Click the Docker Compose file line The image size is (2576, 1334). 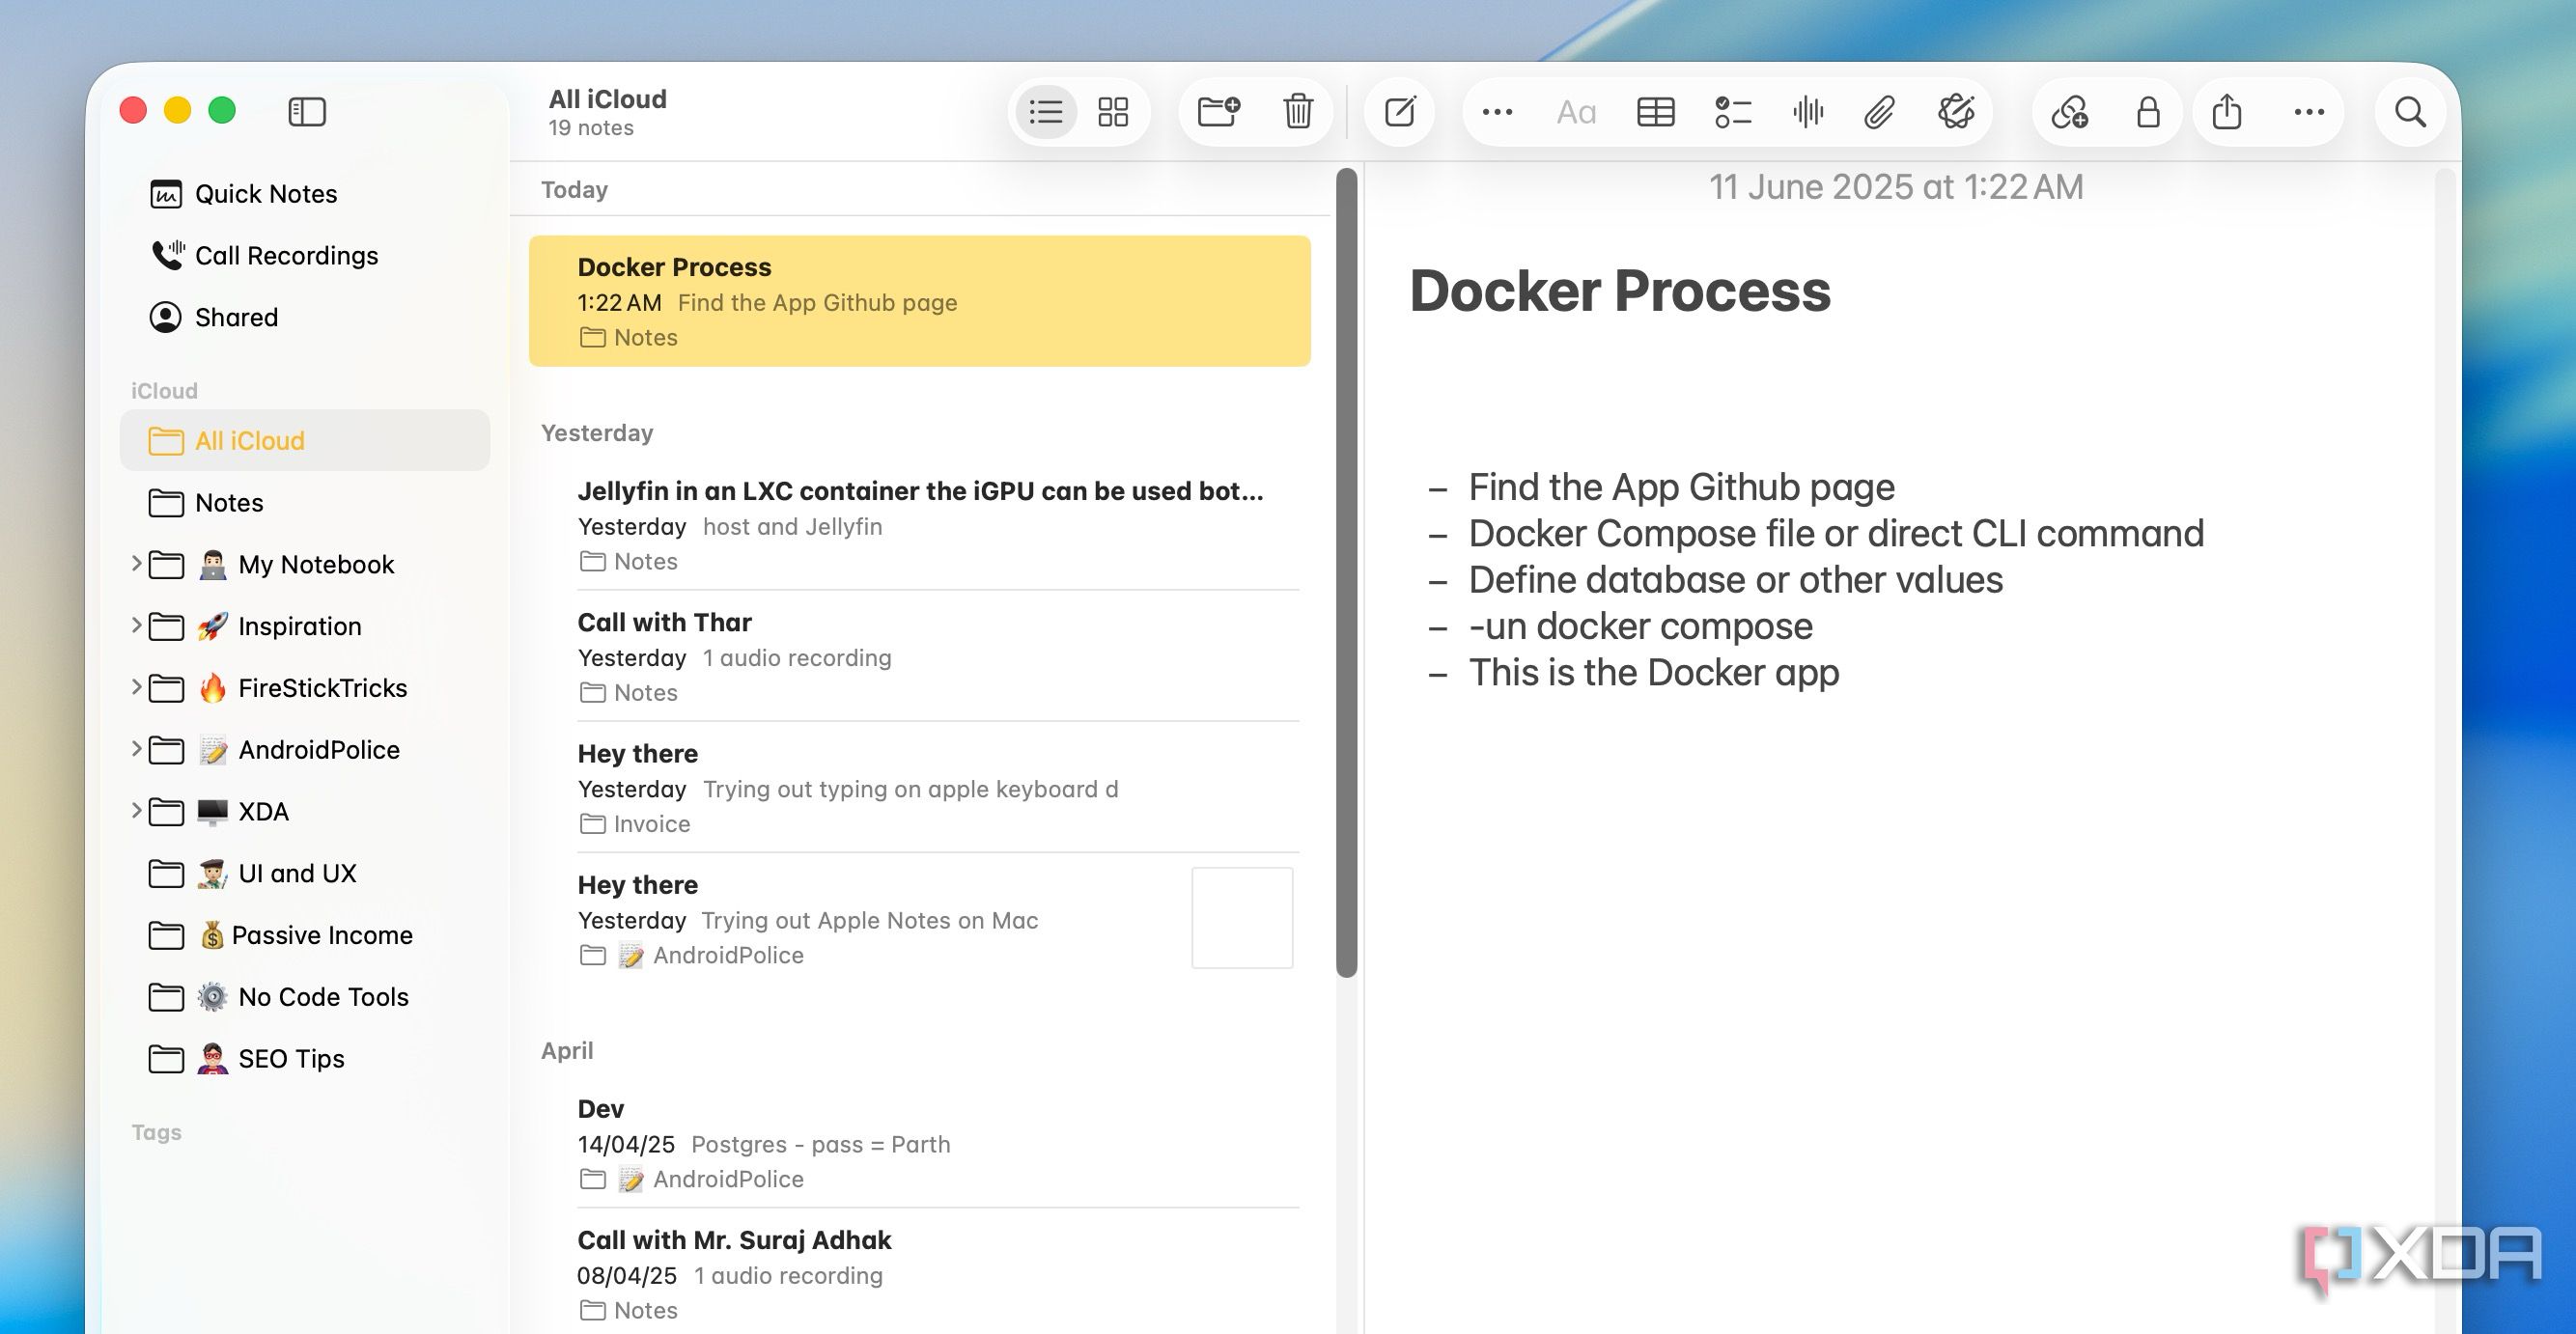1836,533
